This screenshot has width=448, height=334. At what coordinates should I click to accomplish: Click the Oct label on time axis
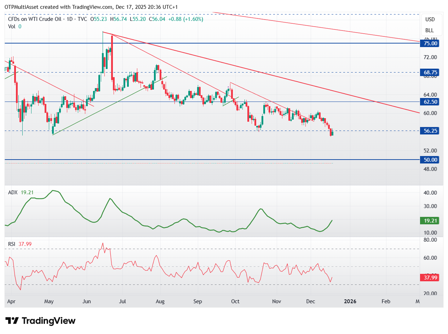[x=235, y=301]
